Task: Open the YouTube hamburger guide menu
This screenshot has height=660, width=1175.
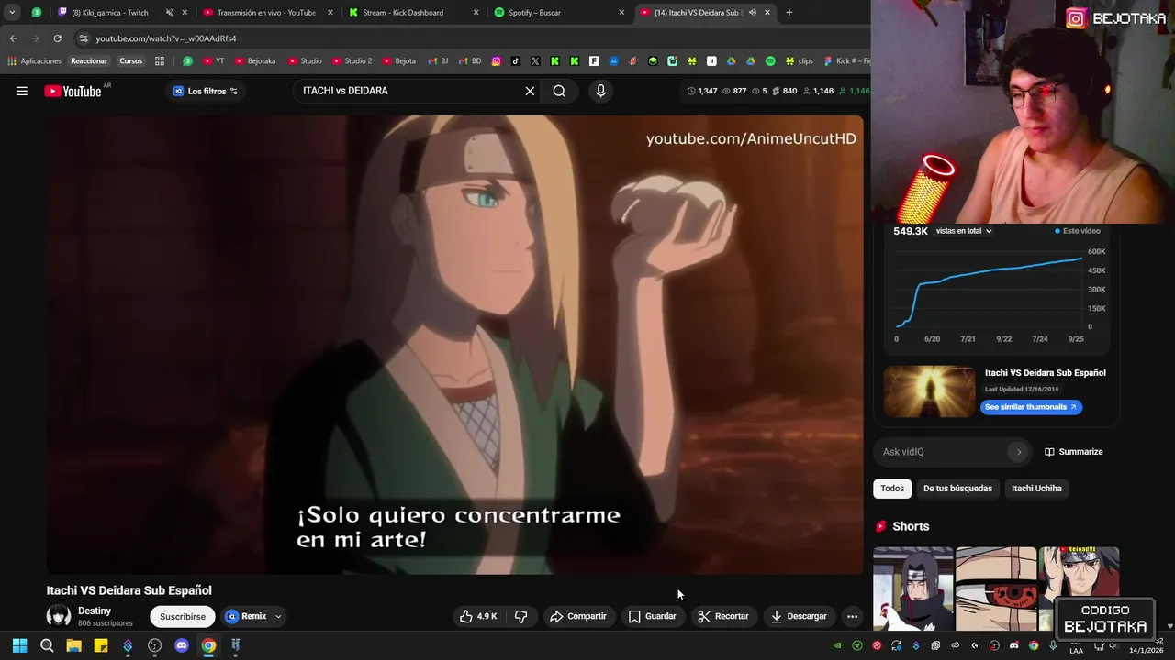Action: tap(22, 91)
